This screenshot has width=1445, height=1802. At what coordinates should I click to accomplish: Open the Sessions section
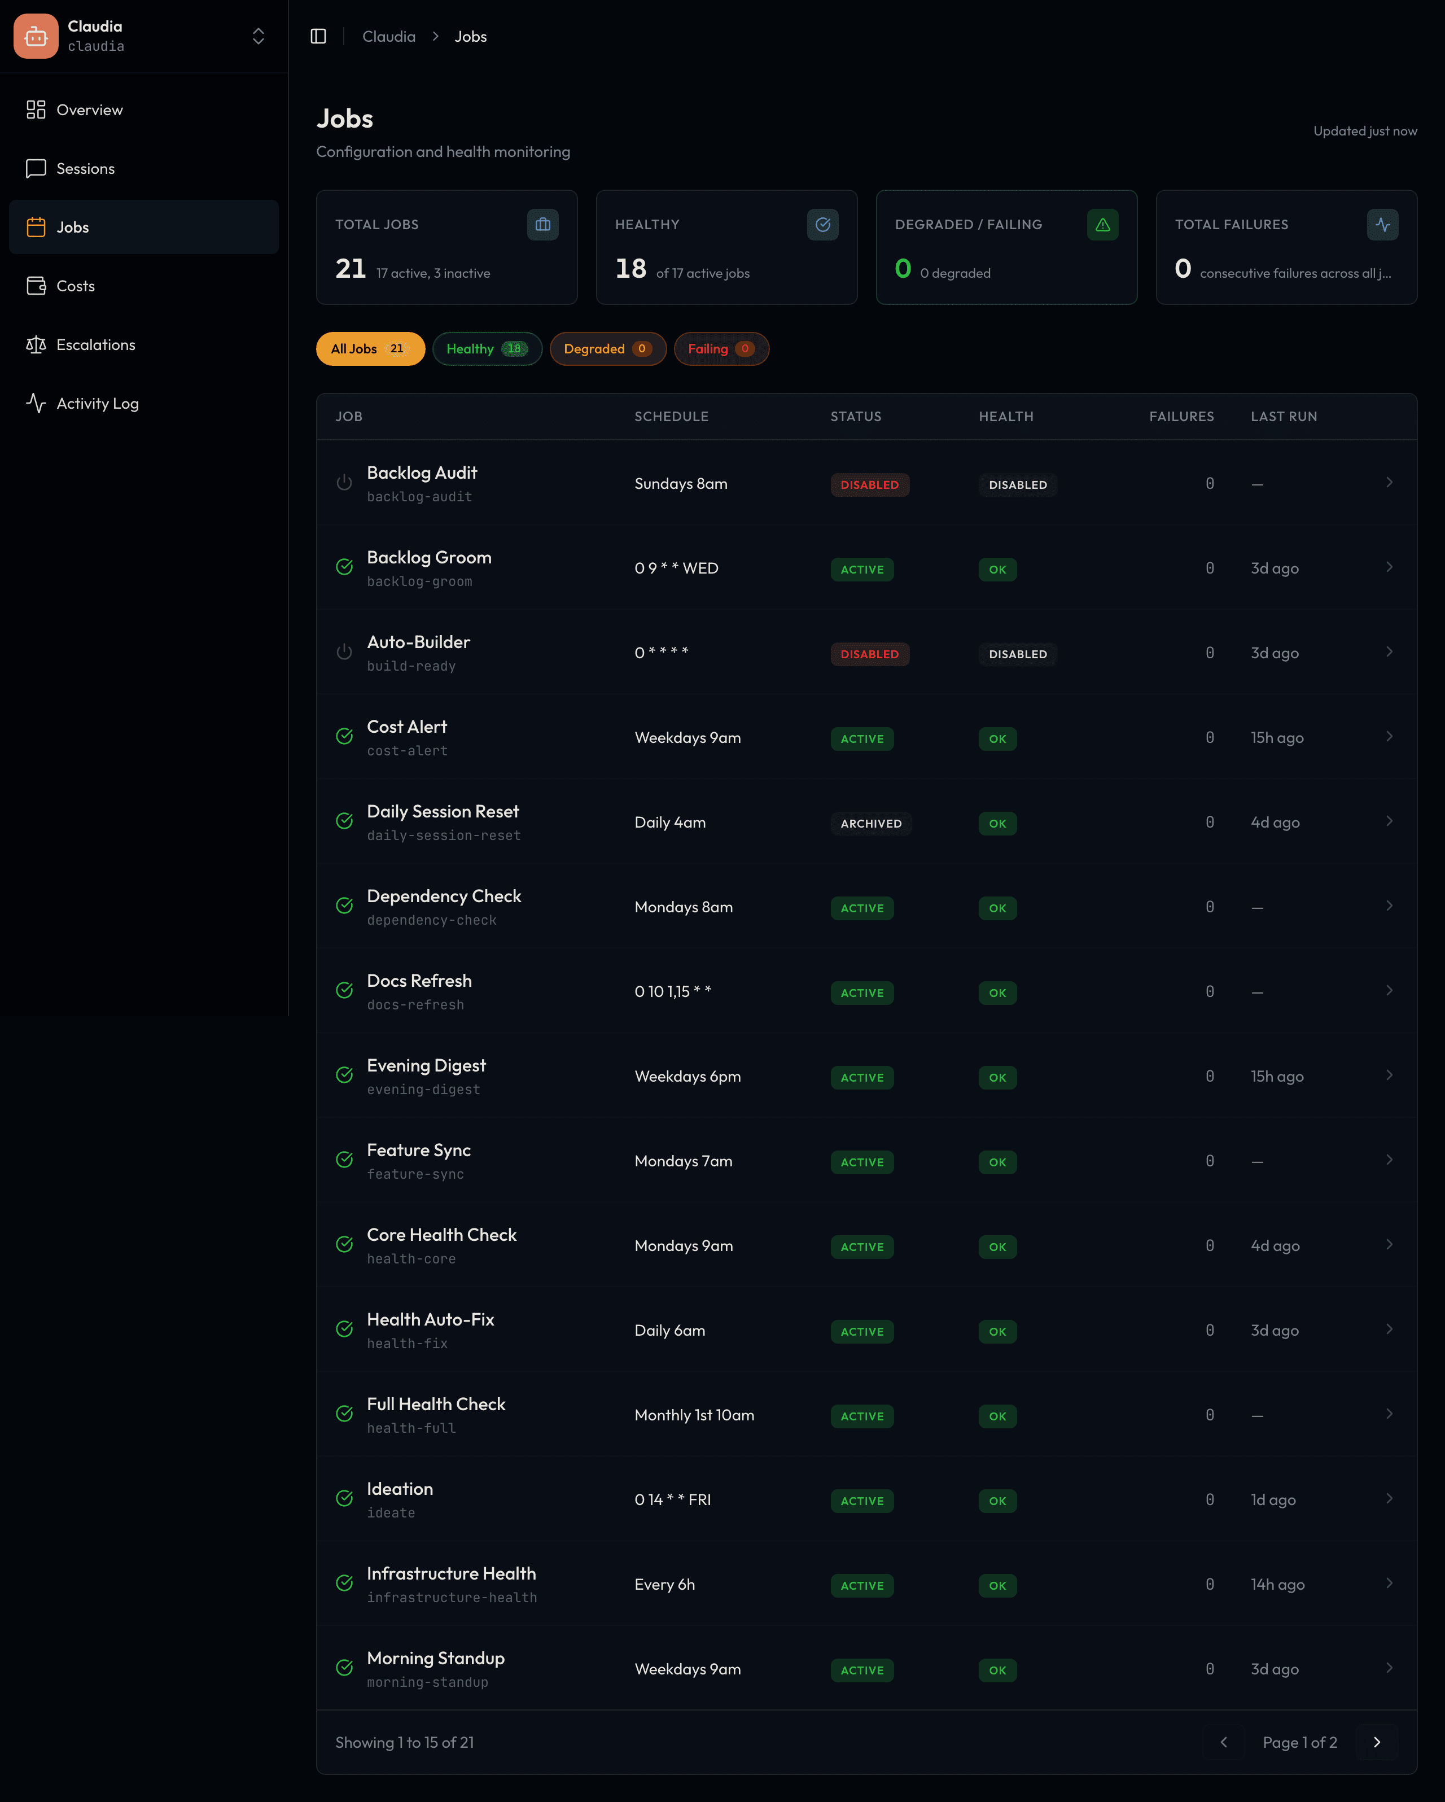click(x=85, y=168)
